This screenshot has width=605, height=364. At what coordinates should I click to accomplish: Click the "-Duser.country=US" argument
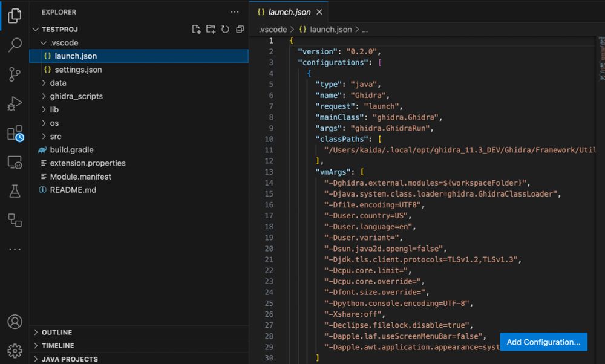(365, 215)
